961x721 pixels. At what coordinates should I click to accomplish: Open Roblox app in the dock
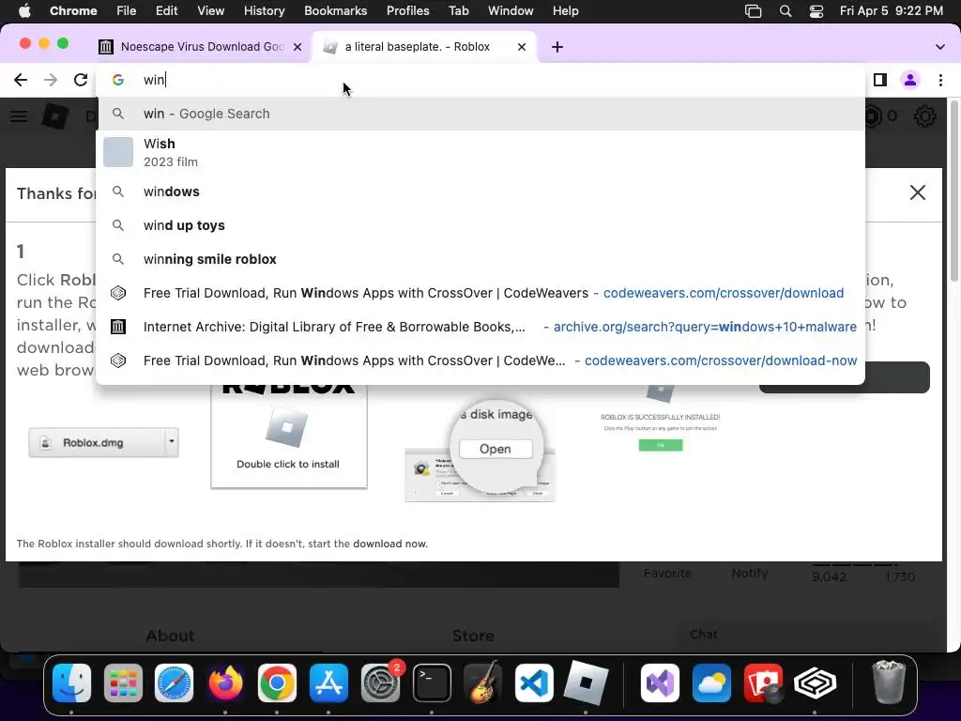pos(586,683)
